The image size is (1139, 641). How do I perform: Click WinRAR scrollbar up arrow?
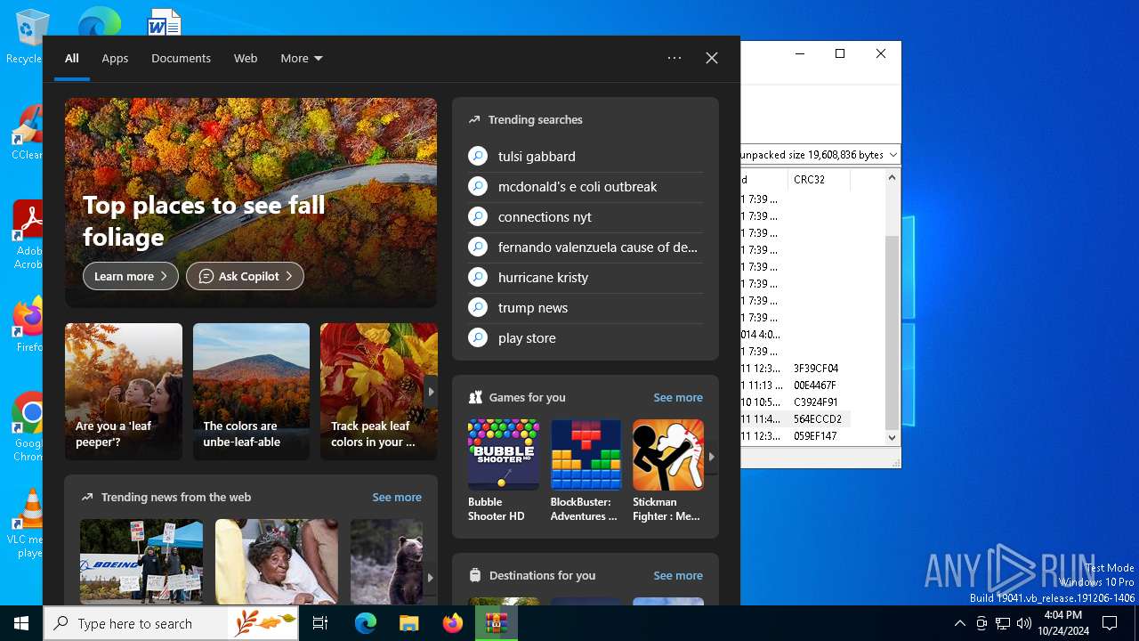click(893, 177)
